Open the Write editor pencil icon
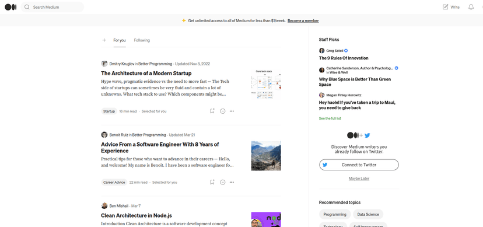This screenshot has height=227, width=483. pyautogui.click(x=446, y=7)
